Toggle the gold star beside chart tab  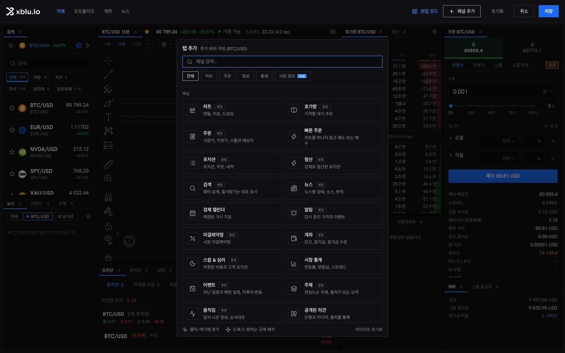click(147, 32)
